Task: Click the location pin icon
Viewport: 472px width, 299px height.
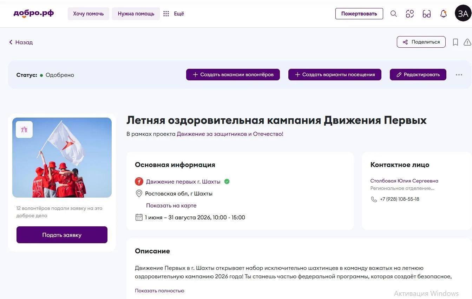Action: pos(139,193)
